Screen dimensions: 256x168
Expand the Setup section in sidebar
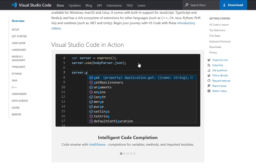[15, 30]
